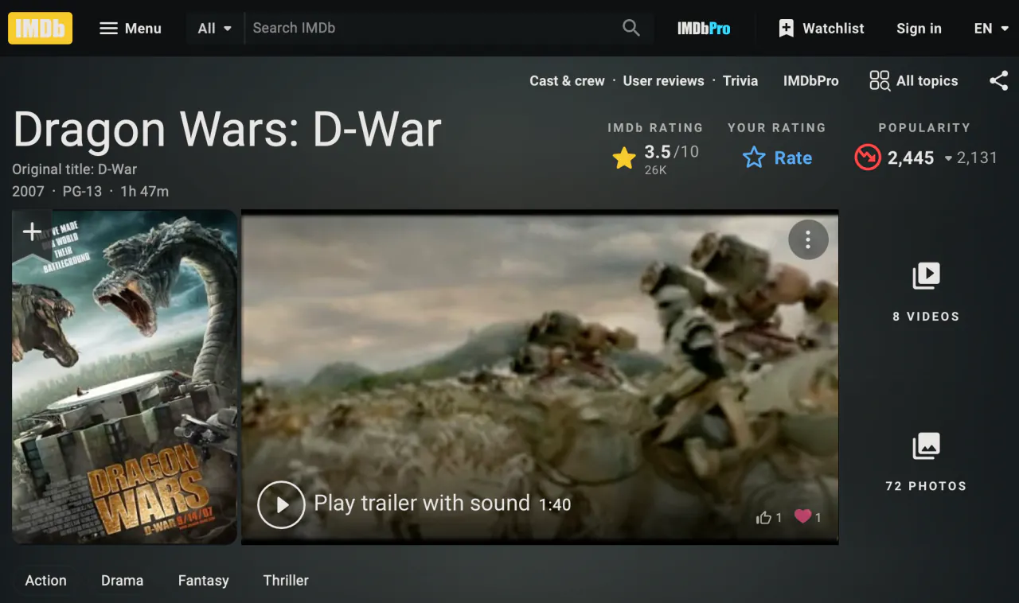Image resolution: width=1019 pixels, height=603 pixels.
Task: Add to watchlist via poster plus ribbon
Action: pyautogui.click(x=32, y=232)
